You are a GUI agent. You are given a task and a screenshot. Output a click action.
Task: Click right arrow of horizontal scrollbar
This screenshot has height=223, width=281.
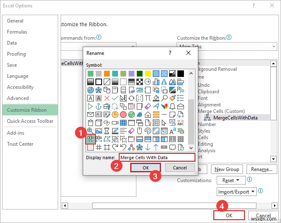tap(274, 205)
